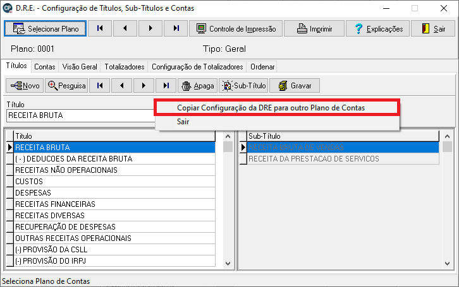Click the Título input field
This screenshot has width=459, height=287.
(x=80, y=115)
